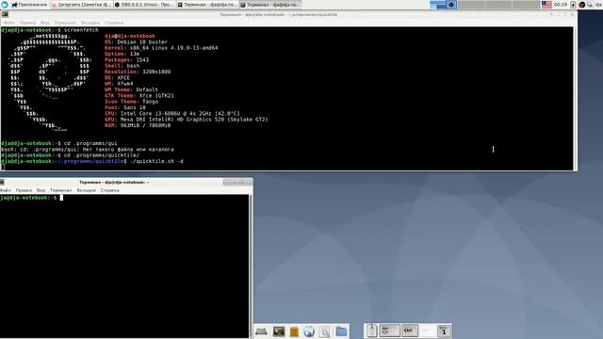Click the 'Font: Sans 10' line

tap(125, 107)
